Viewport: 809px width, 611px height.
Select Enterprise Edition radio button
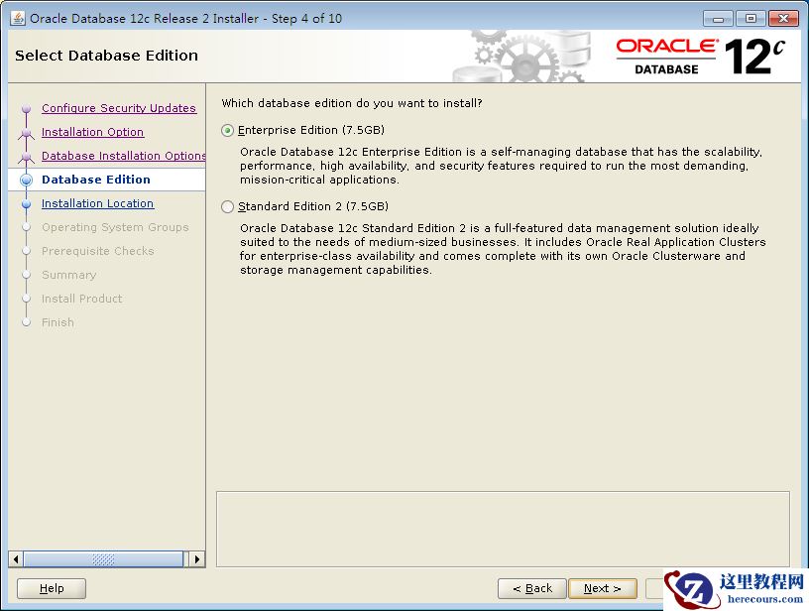click(227, 131)
